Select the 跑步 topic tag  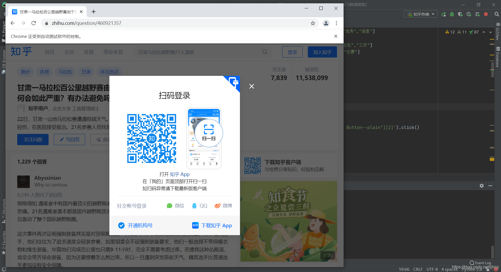(26, 72)
